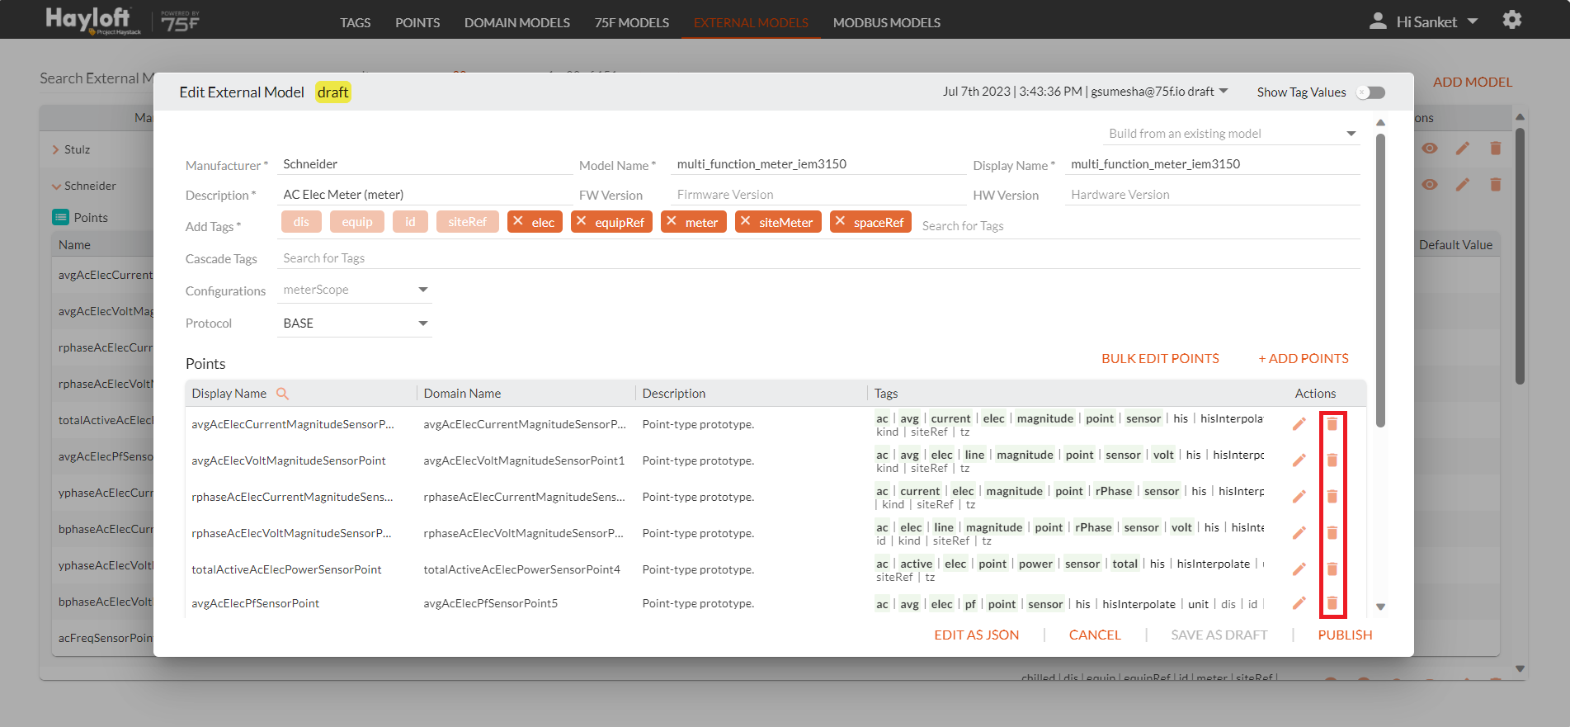Open the Hi Sanket user menu
The image size is (1570, 727).
click(1436, 21)
